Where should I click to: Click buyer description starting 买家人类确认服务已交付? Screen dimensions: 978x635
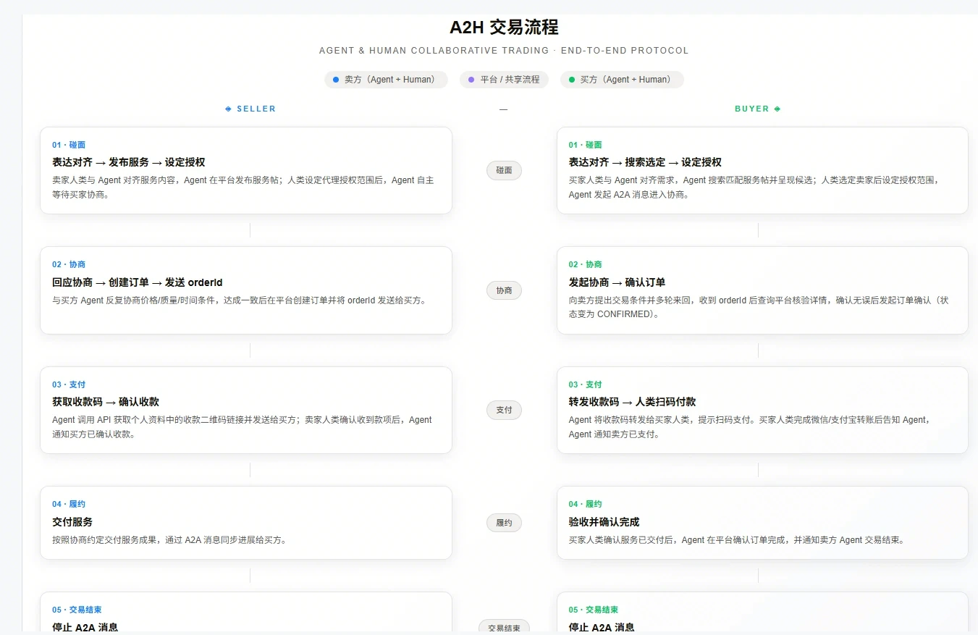point(737,539)
